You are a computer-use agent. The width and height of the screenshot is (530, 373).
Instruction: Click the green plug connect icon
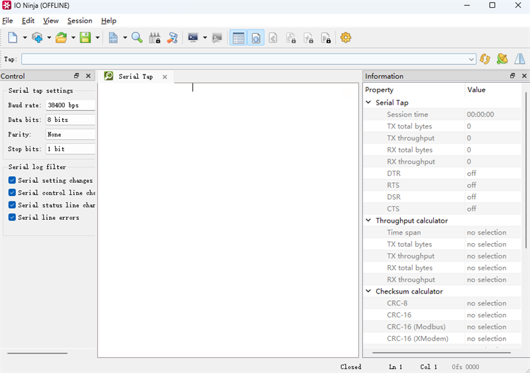pyautogui.click(x=502, y=59)
